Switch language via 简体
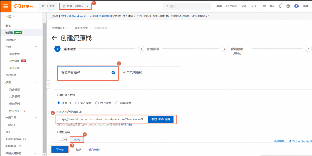This screenshot has width=312, height=156. (306, 6)
